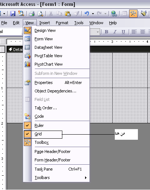Screen dimensions: 150x190
Task: Click the Align Left icon
Action: [134, 32]
